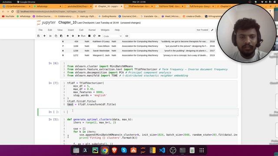This screenshot has width=278, height=156.
Task: Run the current cell
Action: tap(82, 36)
